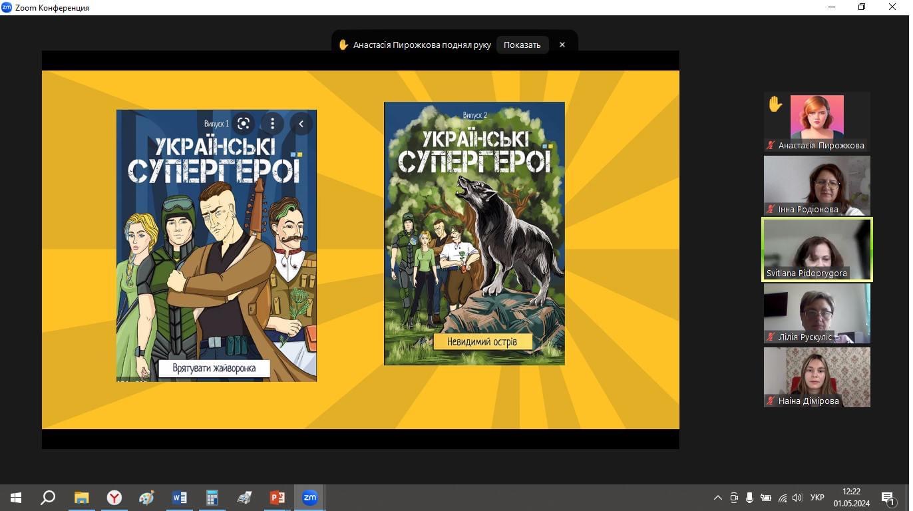Viewport: 913px width, 511px height.
Task: Click the Випуск 2 comic cover with wolf
Action: pyautogui.click(x=474, y=234)
